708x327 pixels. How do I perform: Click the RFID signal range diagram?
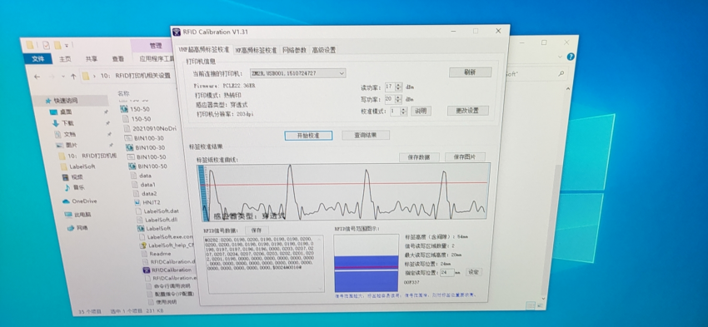click(x=366, y=263)
